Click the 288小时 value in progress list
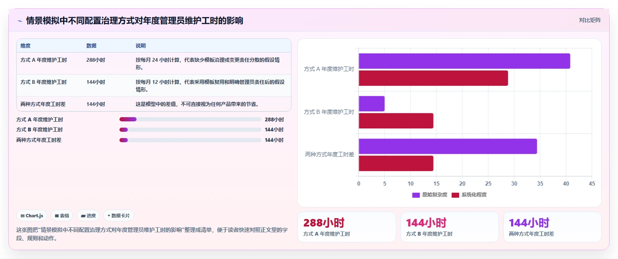The width and height of the screenshot is (618, 259). pyautogui.click(x=274, y=119)
